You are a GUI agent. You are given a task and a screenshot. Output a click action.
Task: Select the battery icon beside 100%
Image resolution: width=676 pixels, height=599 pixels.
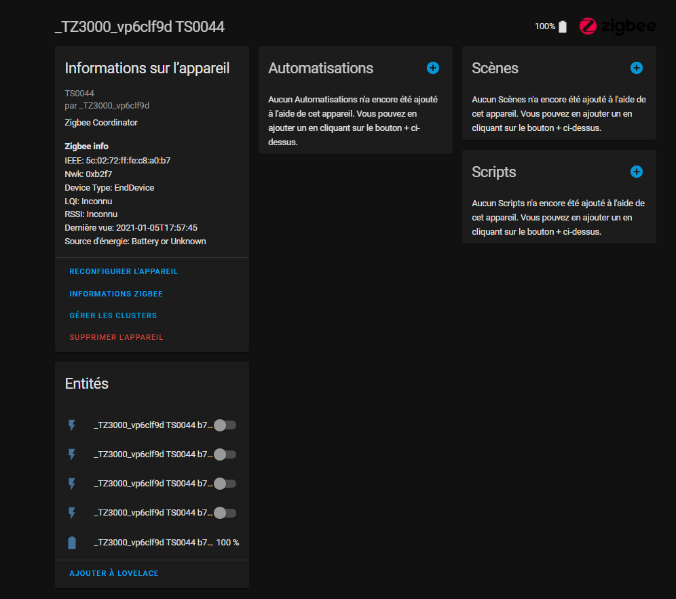click(x=563, y=26)
